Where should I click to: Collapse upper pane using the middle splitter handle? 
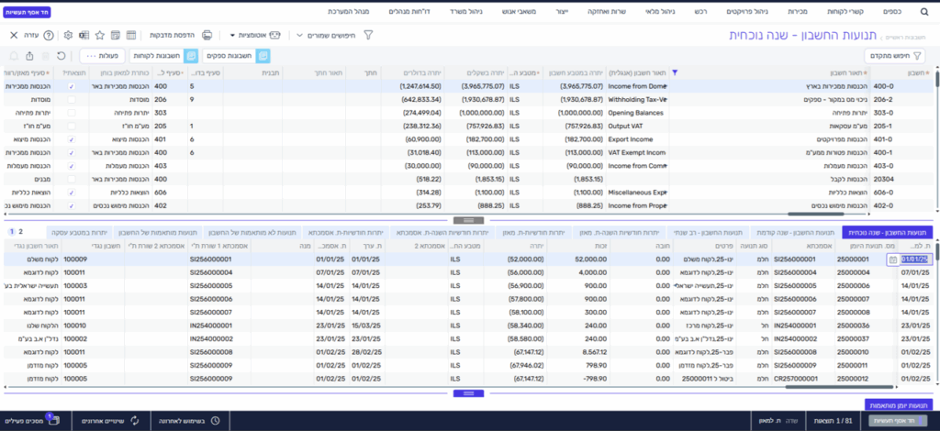(469, 220)
